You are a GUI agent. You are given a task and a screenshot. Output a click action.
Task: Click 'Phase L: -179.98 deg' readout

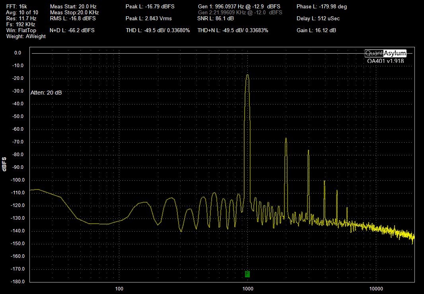click(322, 6)
